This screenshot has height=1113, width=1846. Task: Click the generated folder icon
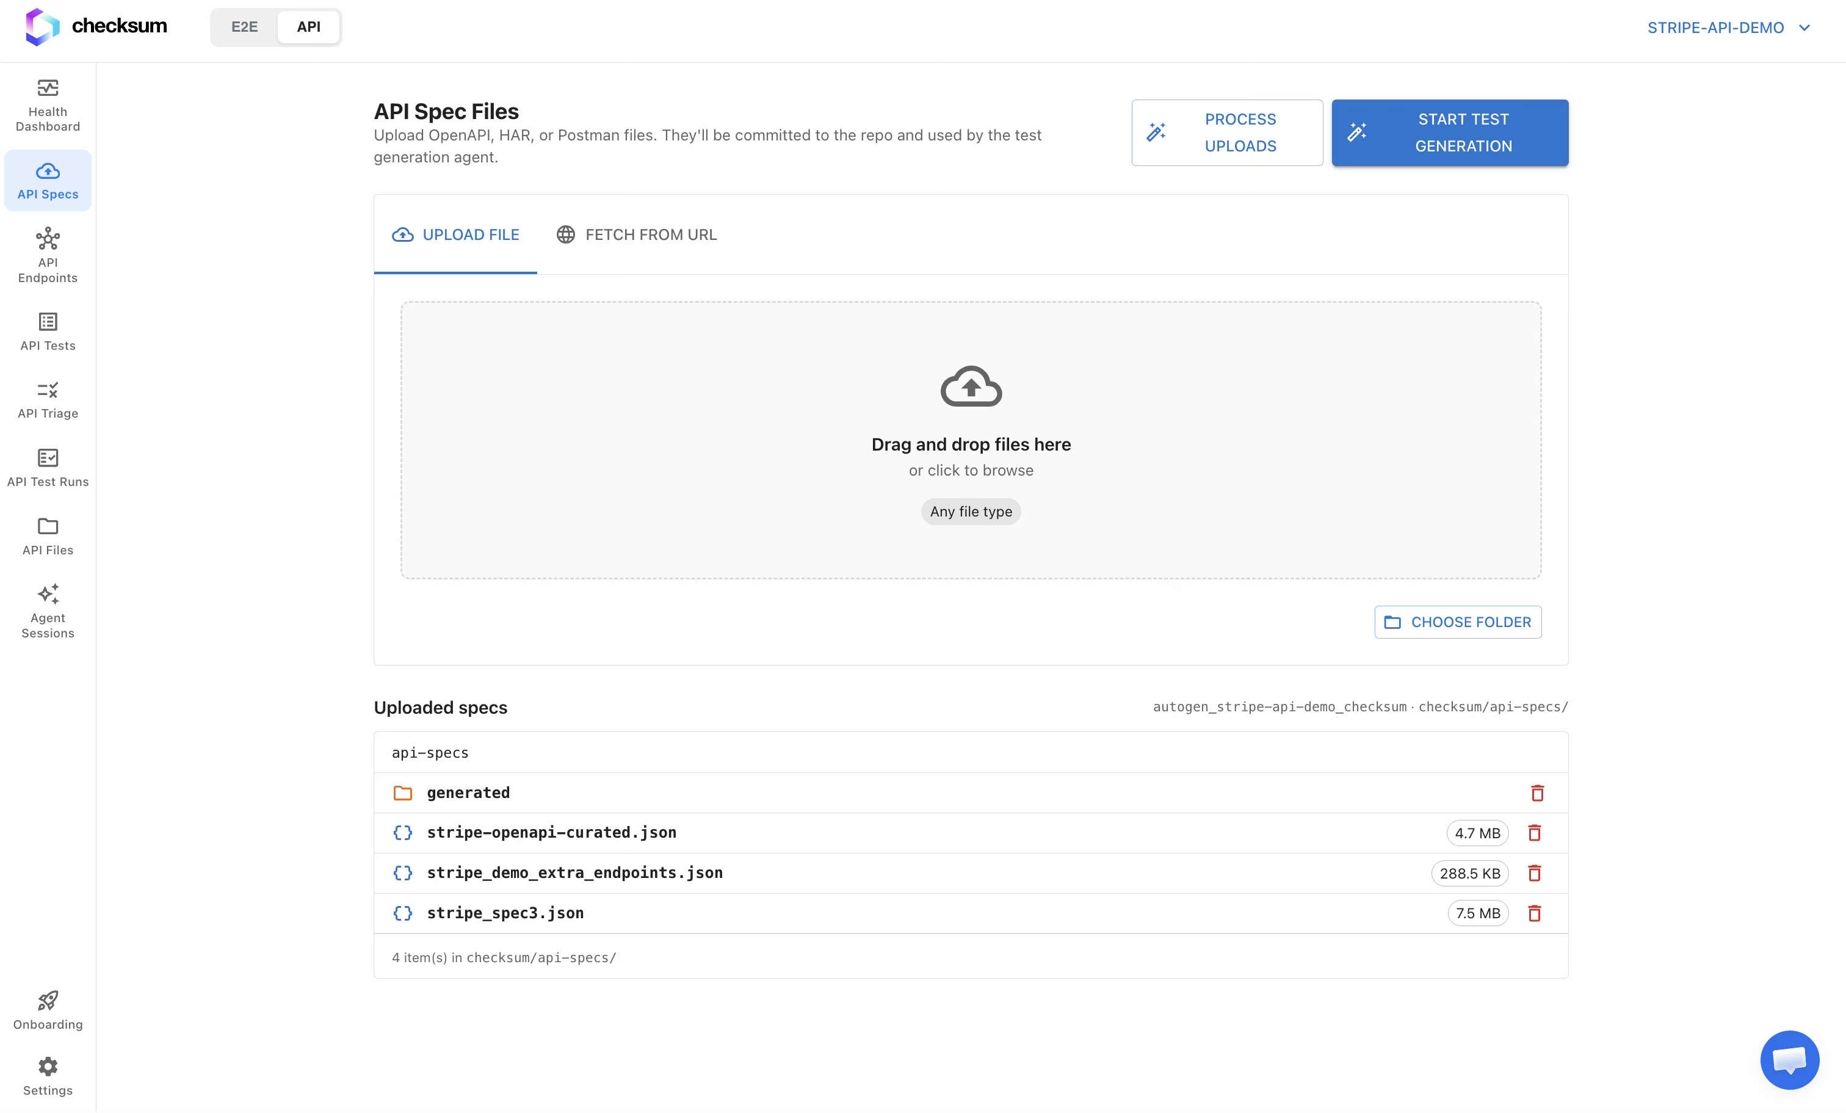pyautogui.click(x=403, y=793)
